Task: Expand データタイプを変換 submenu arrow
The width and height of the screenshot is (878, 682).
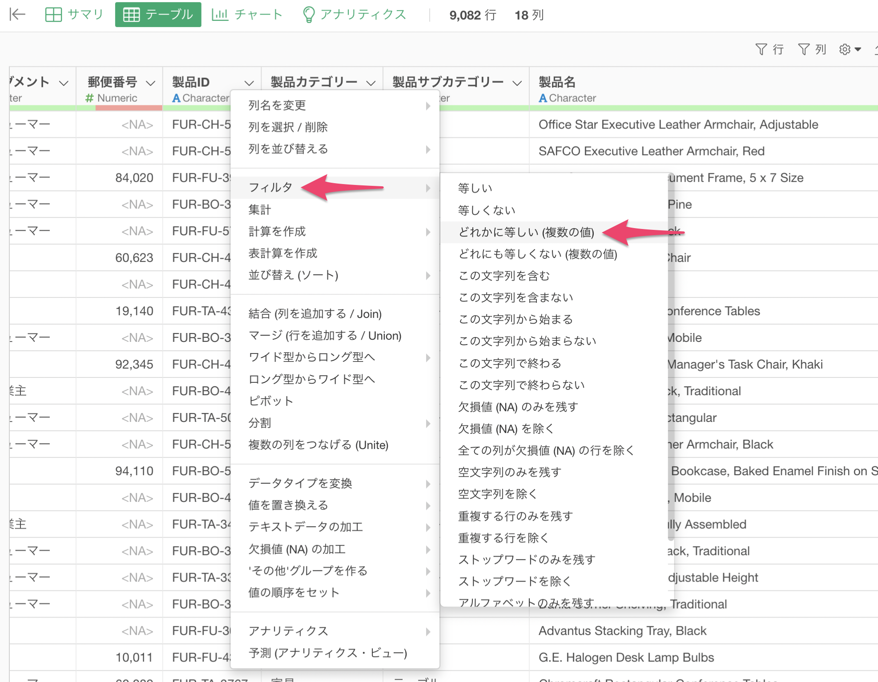Action: point(427,484)
